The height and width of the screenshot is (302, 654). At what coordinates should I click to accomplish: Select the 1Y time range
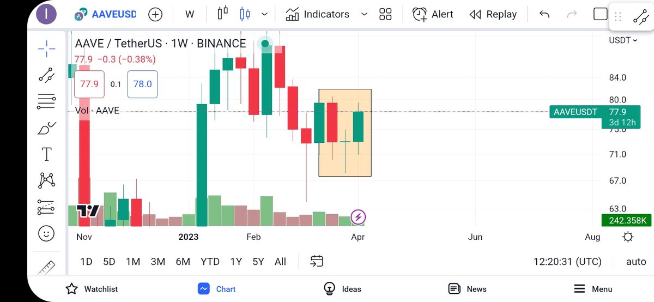(236, 262)
